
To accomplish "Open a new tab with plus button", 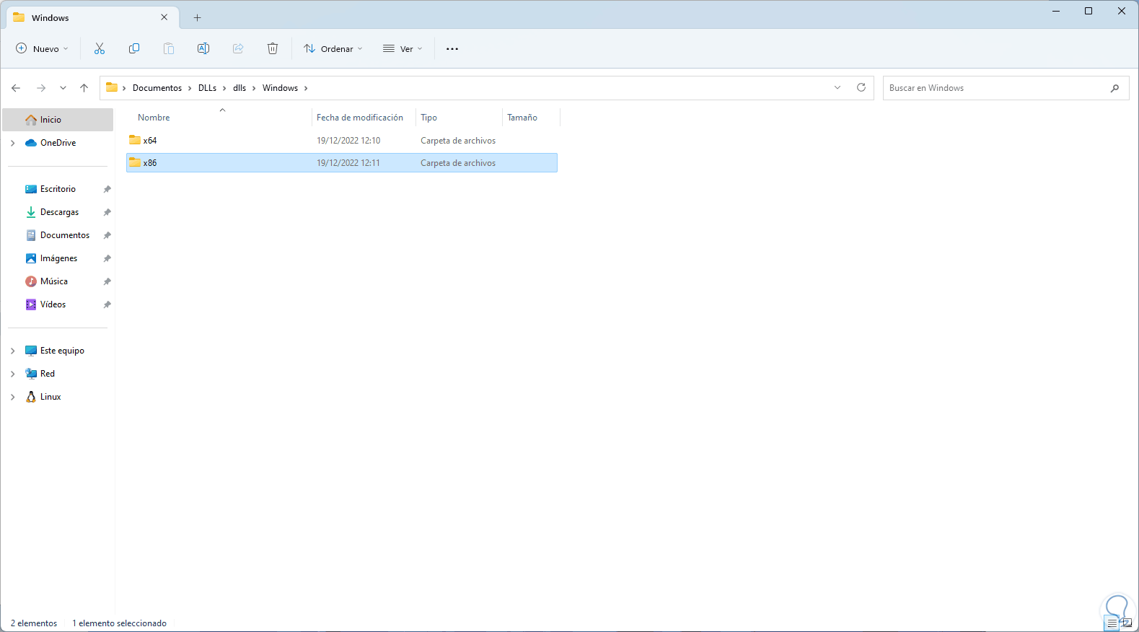I will pyautogui.click(x=198, y=17).
